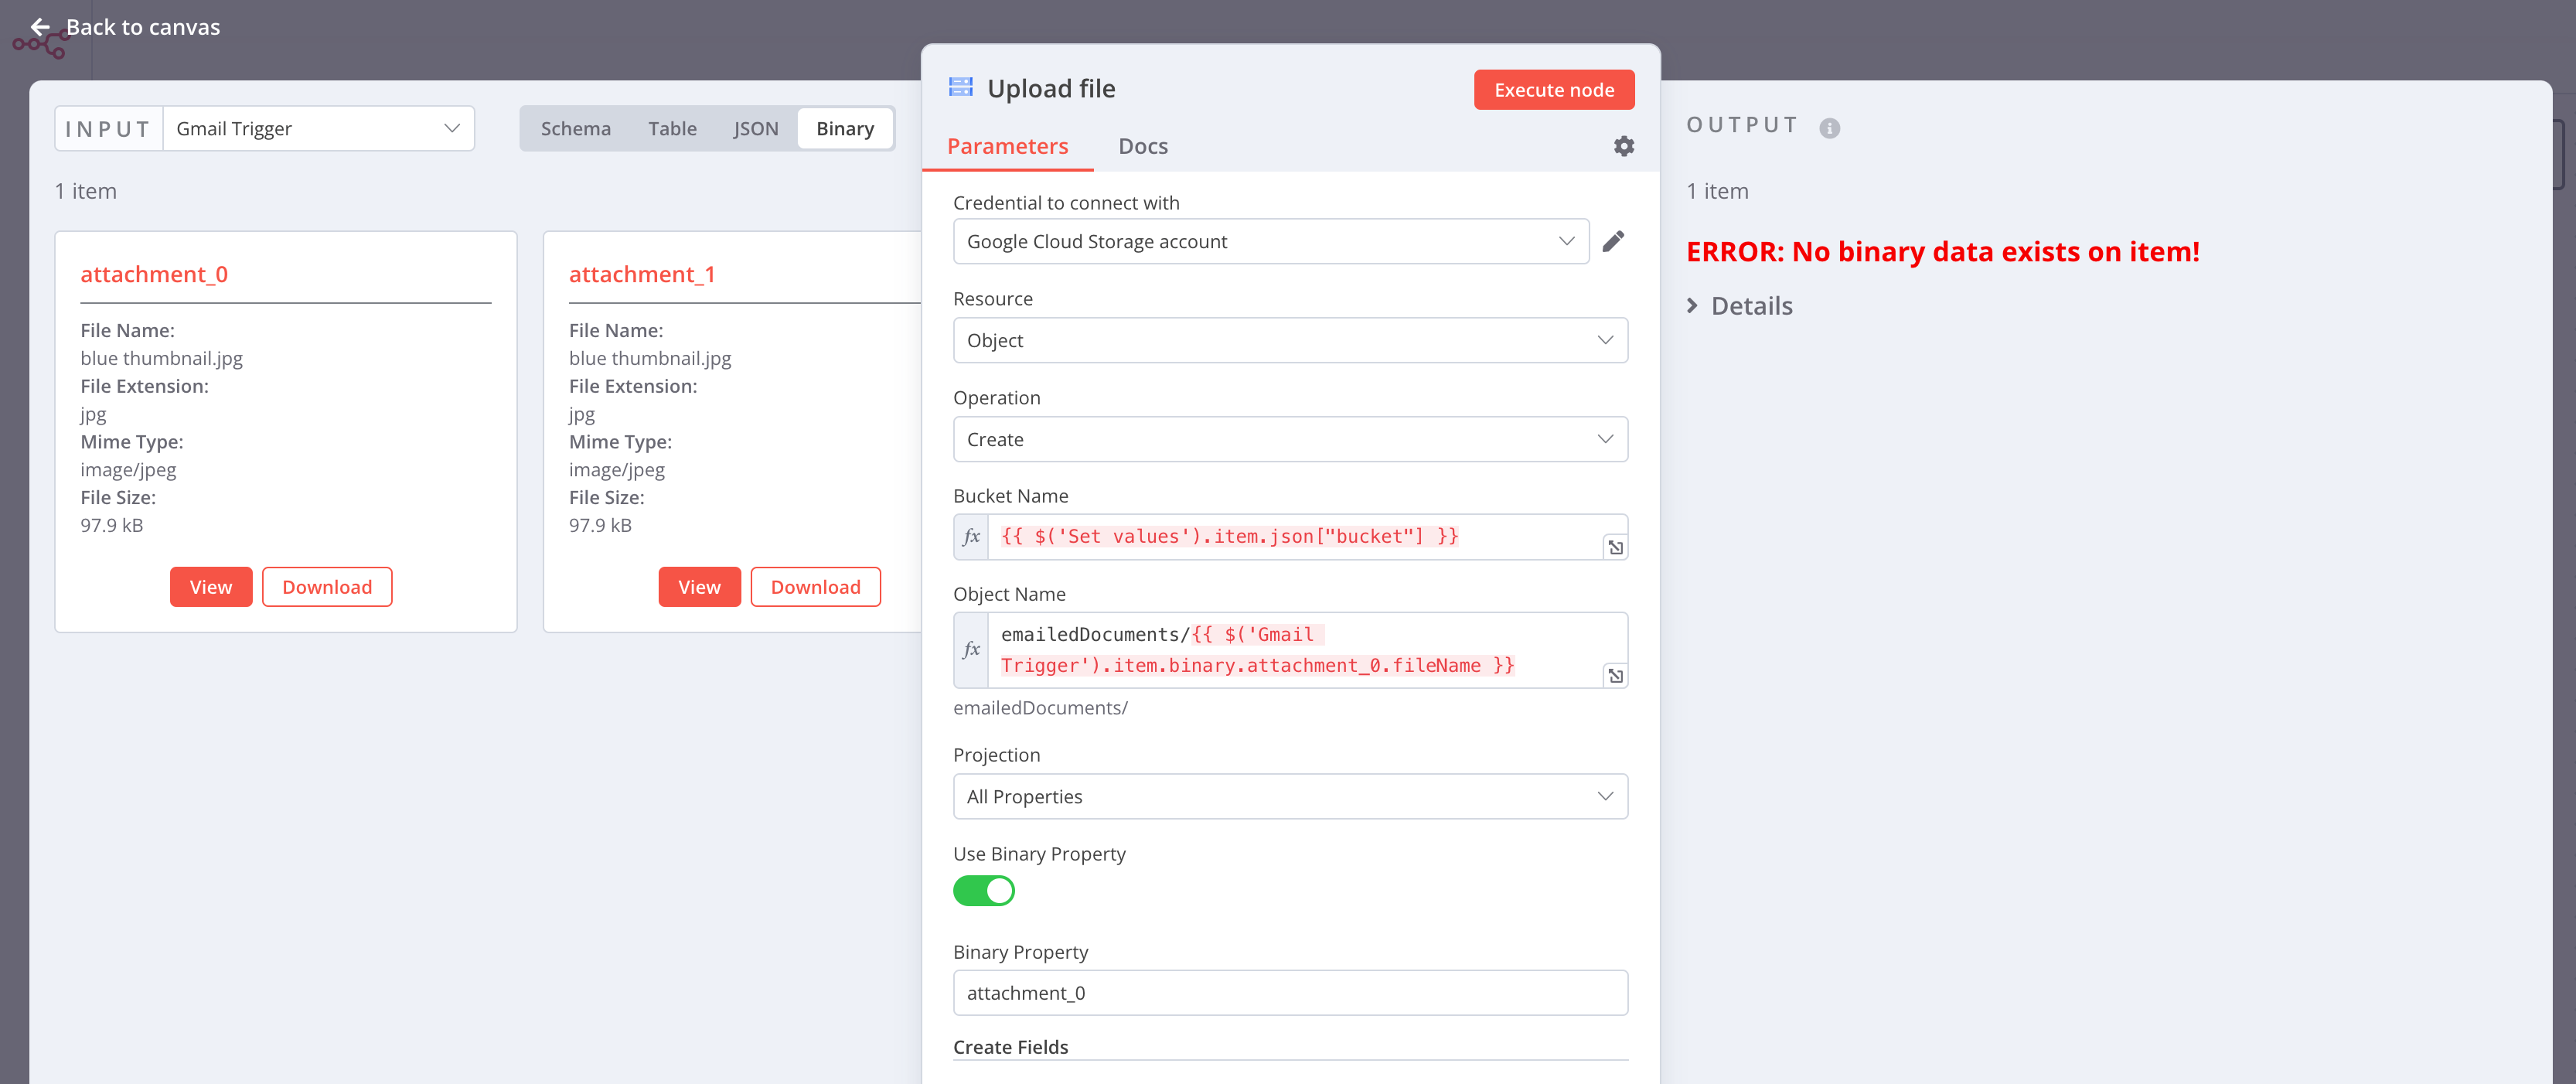Click the Upload file node icon
Viewport: 2576px width, 1084px height.
point(960,88)
